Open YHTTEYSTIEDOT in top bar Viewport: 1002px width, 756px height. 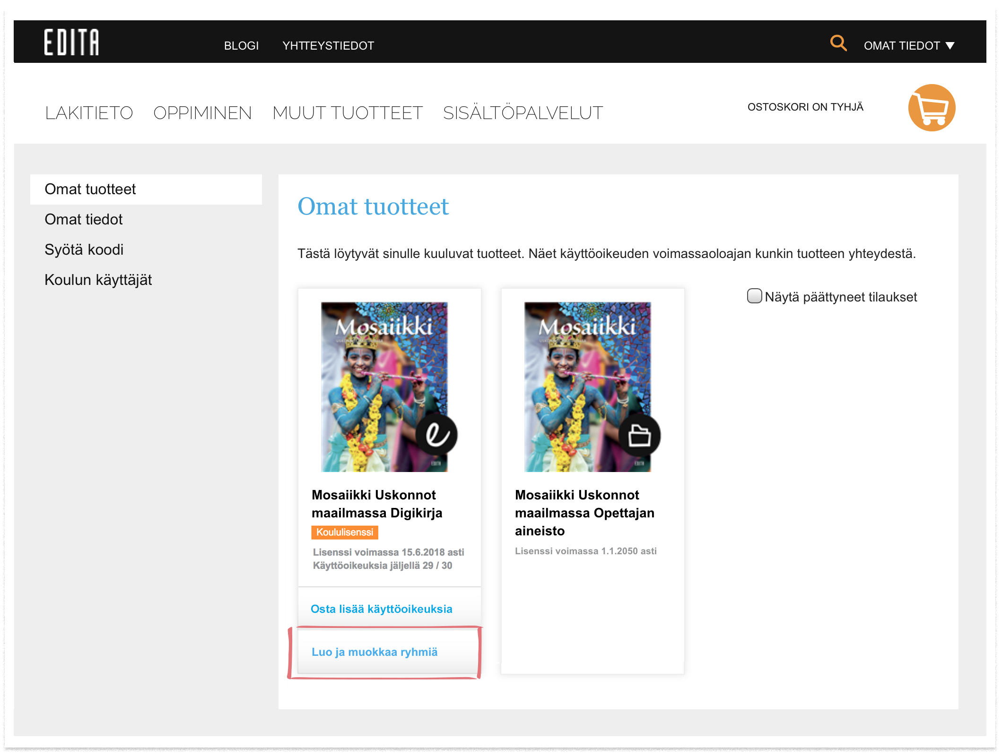(328, 46)
